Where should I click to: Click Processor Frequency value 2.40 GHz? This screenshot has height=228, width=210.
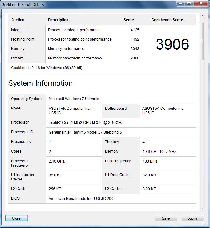[x=57, y=161]
